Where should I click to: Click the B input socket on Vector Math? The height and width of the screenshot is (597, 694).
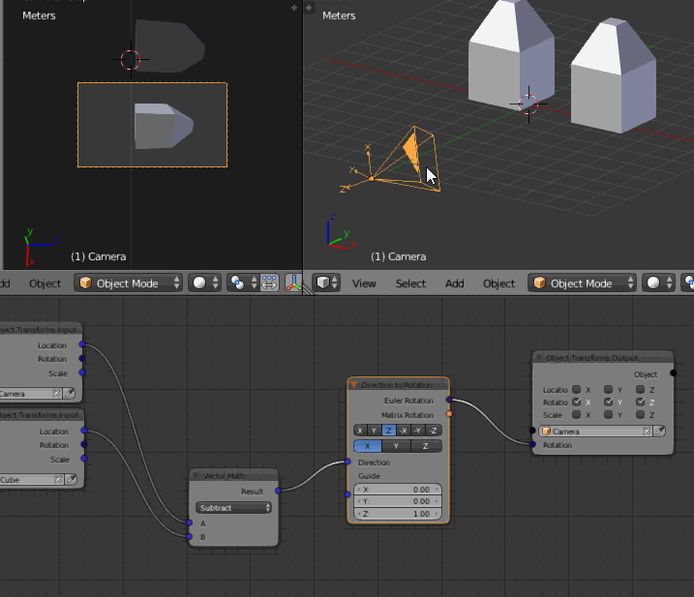click(190, 536)
